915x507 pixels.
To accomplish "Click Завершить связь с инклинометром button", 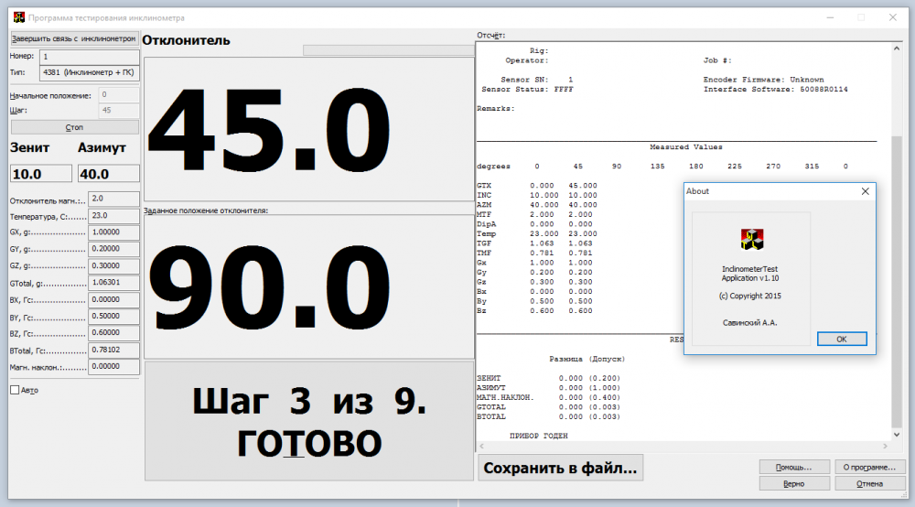I will pos(74,38).
